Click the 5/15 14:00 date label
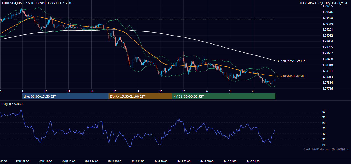 click(x=92, y=161)
